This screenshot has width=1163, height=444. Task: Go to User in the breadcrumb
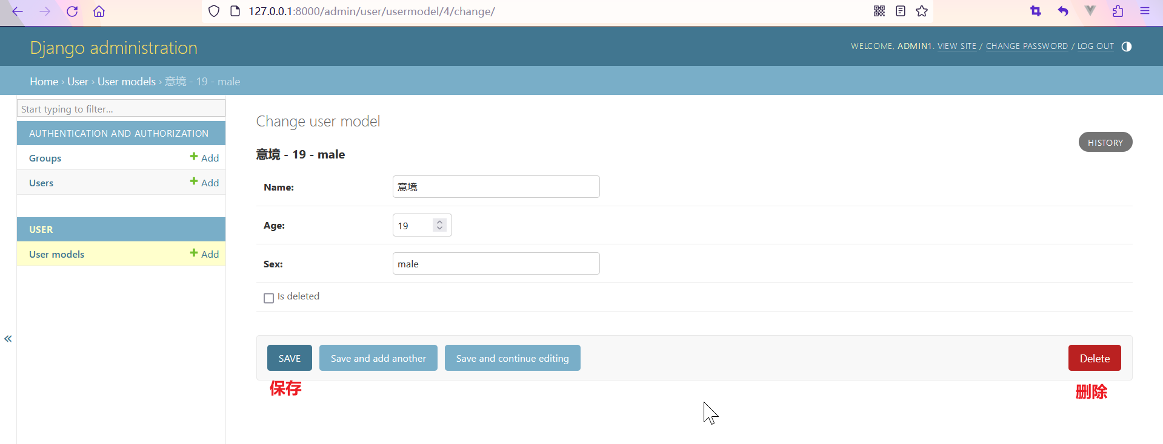[x=78, y=81]
